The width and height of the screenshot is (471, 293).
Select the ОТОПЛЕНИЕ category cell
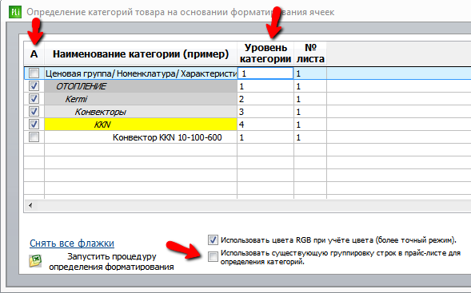tap(141, 86)
